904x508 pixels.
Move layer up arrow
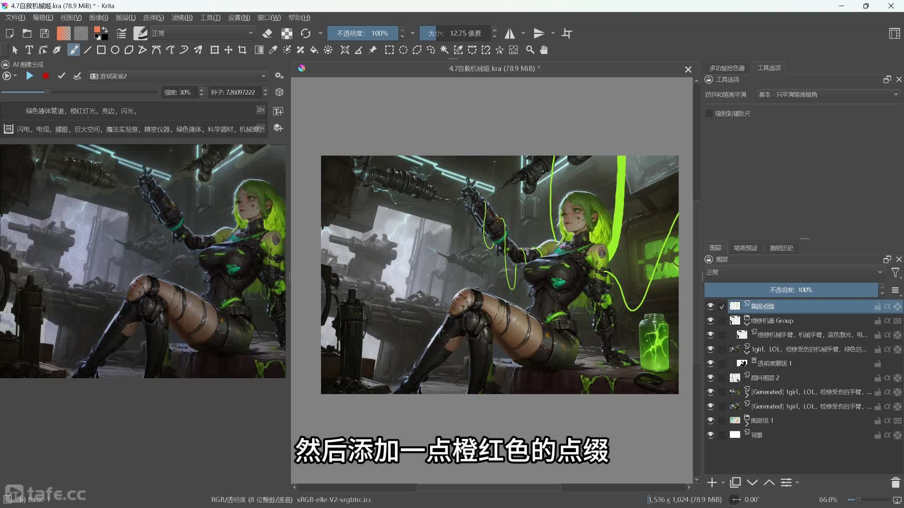click(x=769, y=483)
